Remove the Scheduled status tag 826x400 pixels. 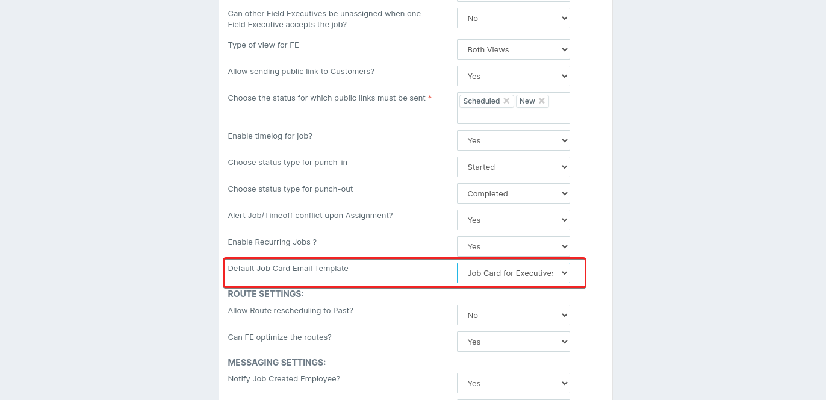pos(506,101)
